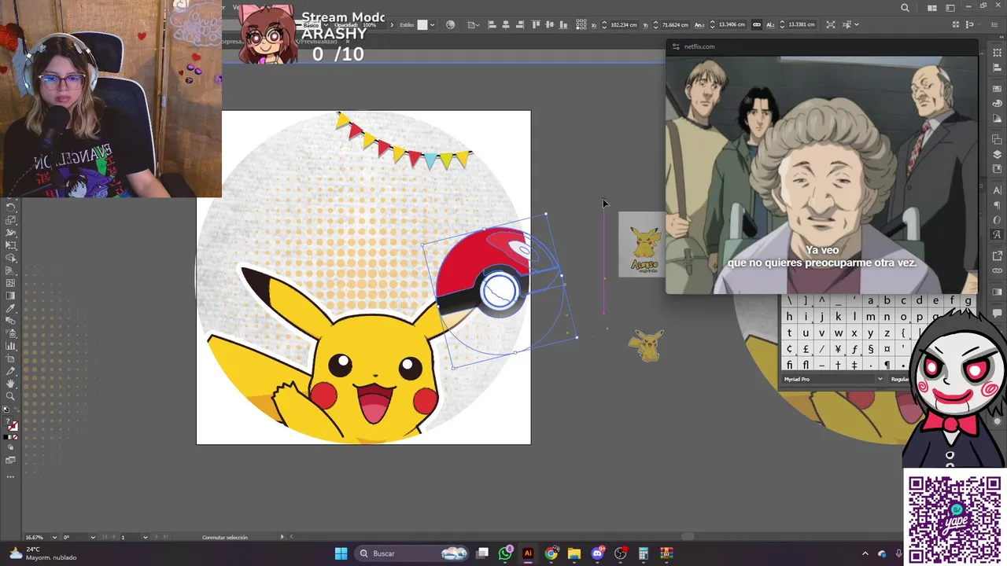
Task: Select the Zoom tool
Action: (x=11, y=396)
